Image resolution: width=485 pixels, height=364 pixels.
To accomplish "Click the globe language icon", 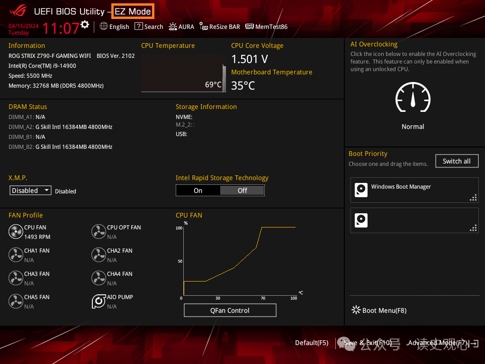I will [104, 27].
